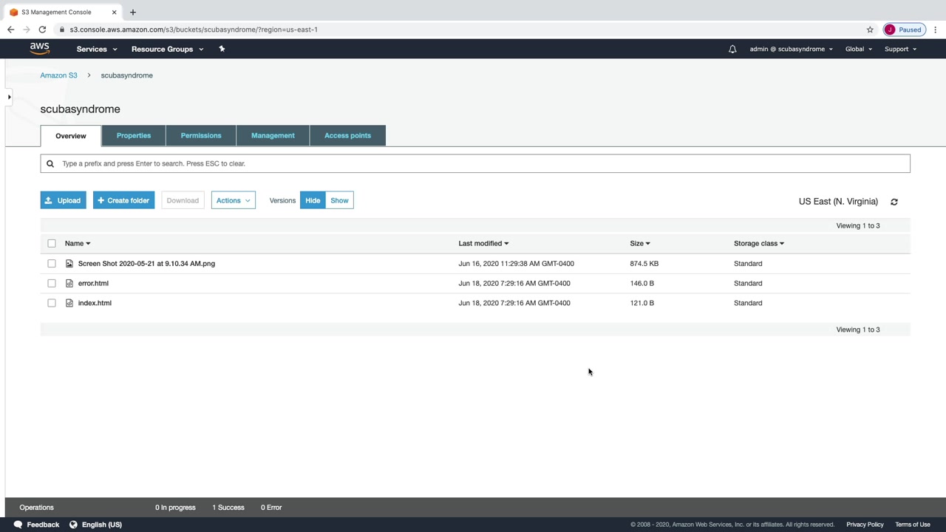The height and width of the screenshot is (532, 946).
Task: Click the profile avatar marked Paused
Action: (x=903, y=30)
